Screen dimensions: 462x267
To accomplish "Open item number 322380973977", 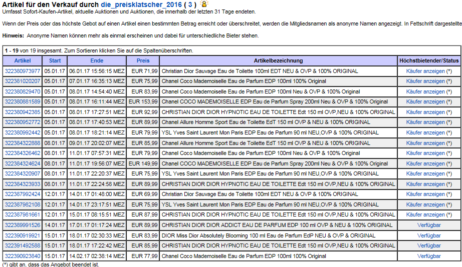I will click(23, 71).
